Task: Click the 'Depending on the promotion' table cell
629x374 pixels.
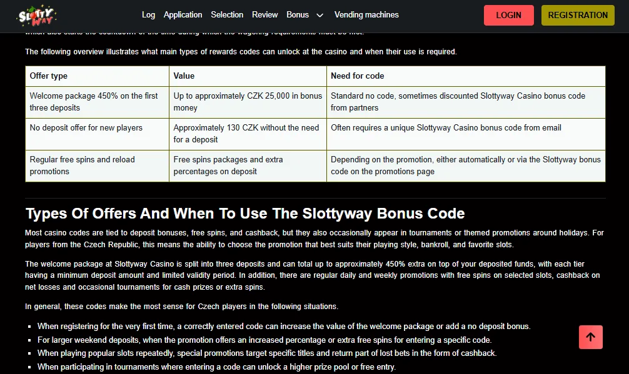Action: click(466, 166)
